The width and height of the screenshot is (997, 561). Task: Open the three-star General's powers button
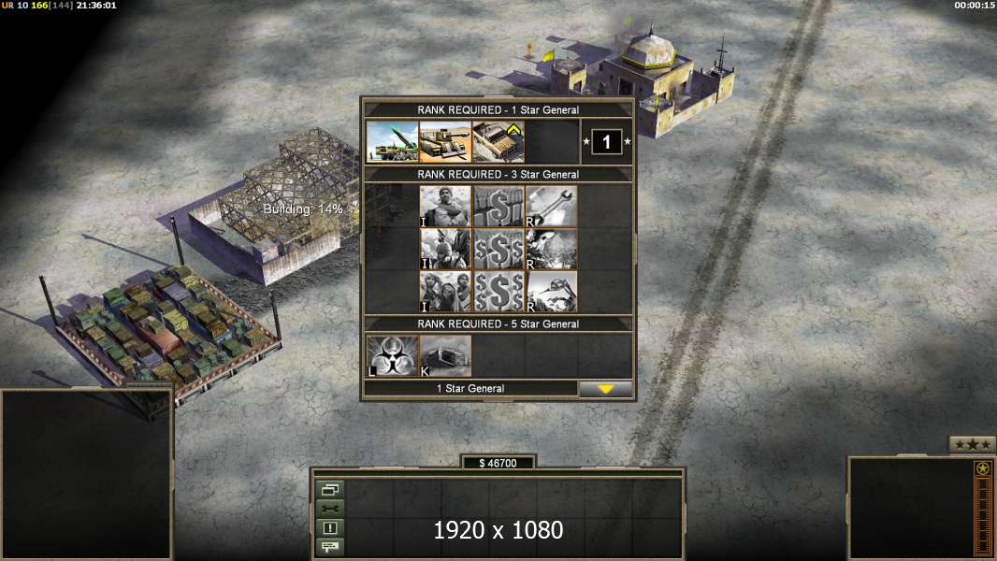(x=972, y=445)
